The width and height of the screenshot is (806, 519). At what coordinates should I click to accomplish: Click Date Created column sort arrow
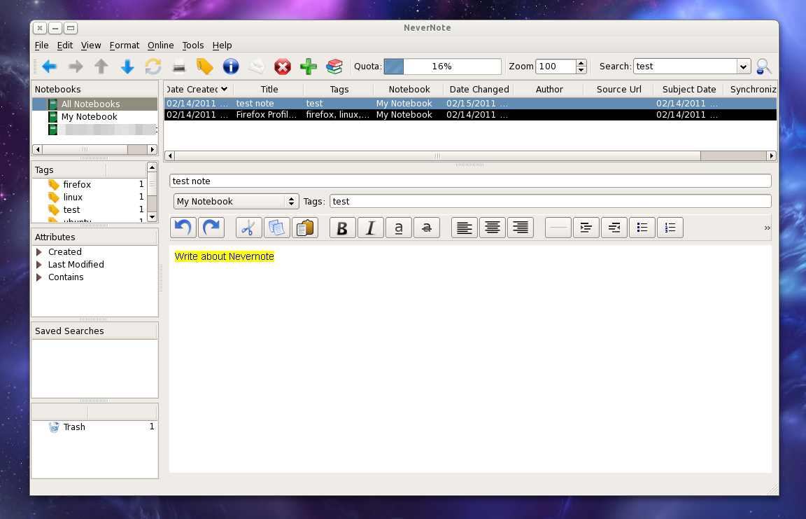coord(224,89)
